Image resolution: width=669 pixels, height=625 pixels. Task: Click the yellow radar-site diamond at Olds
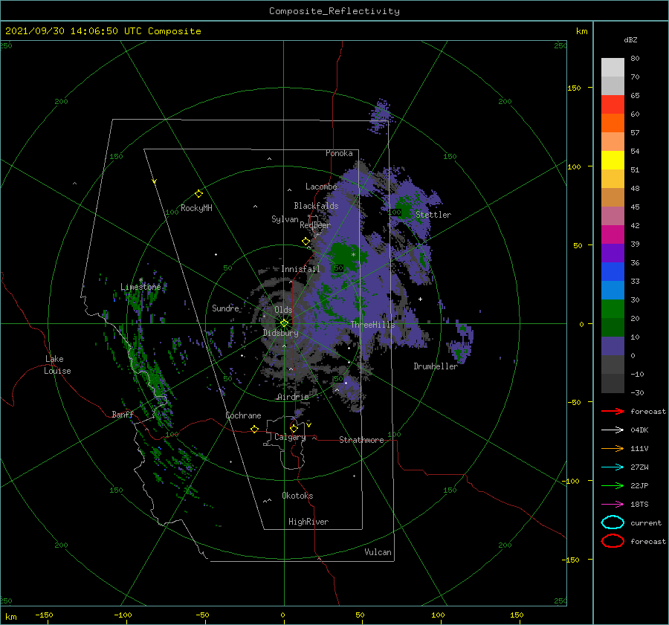(284, 323)
